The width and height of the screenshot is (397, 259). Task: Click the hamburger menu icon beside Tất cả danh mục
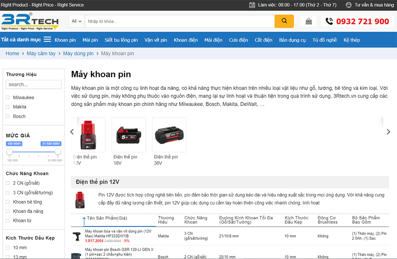pos(47,40)
